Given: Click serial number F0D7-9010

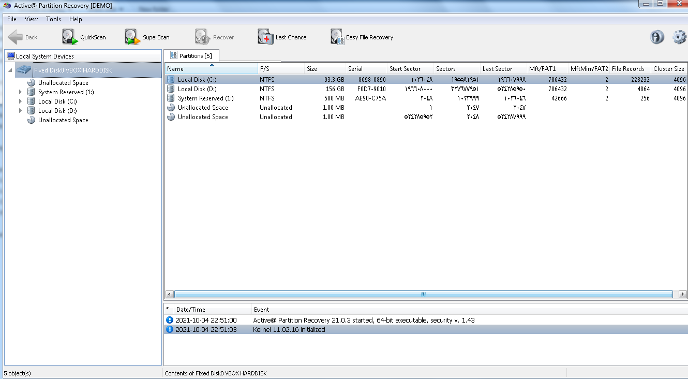Looking at the screenshot, I should 371,89.
